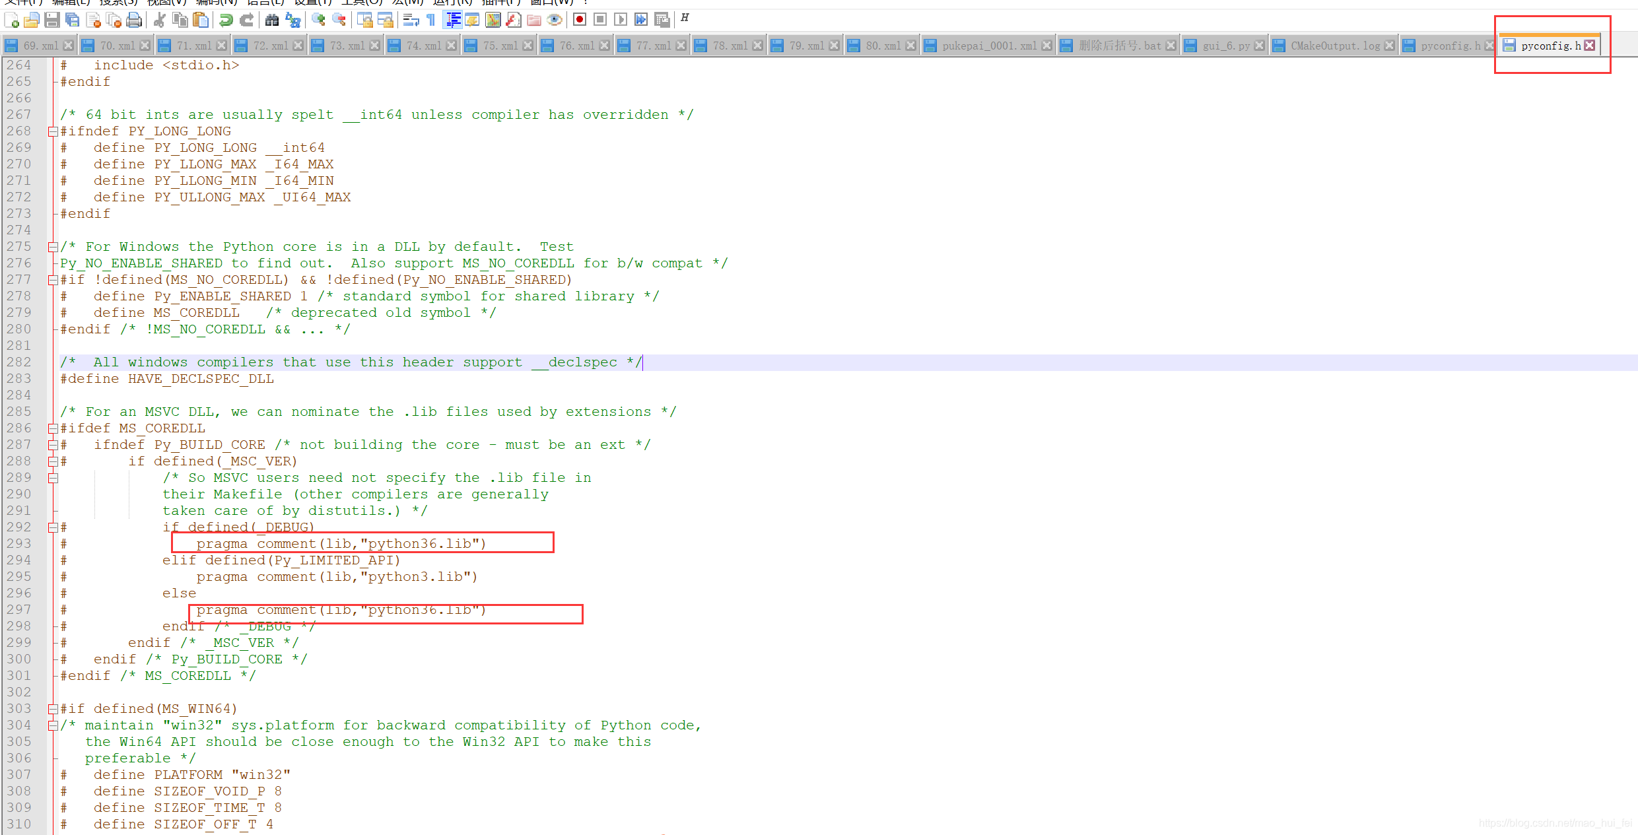1638x835 pixels.
Task: Close the 80.xml tab
Action: tap(911, 46)
